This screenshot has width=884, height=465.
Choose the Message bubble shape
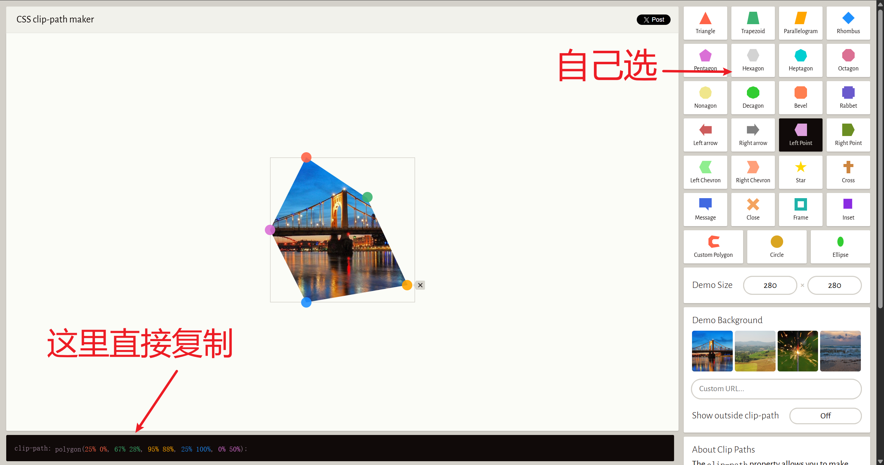(x=705, y=210)
